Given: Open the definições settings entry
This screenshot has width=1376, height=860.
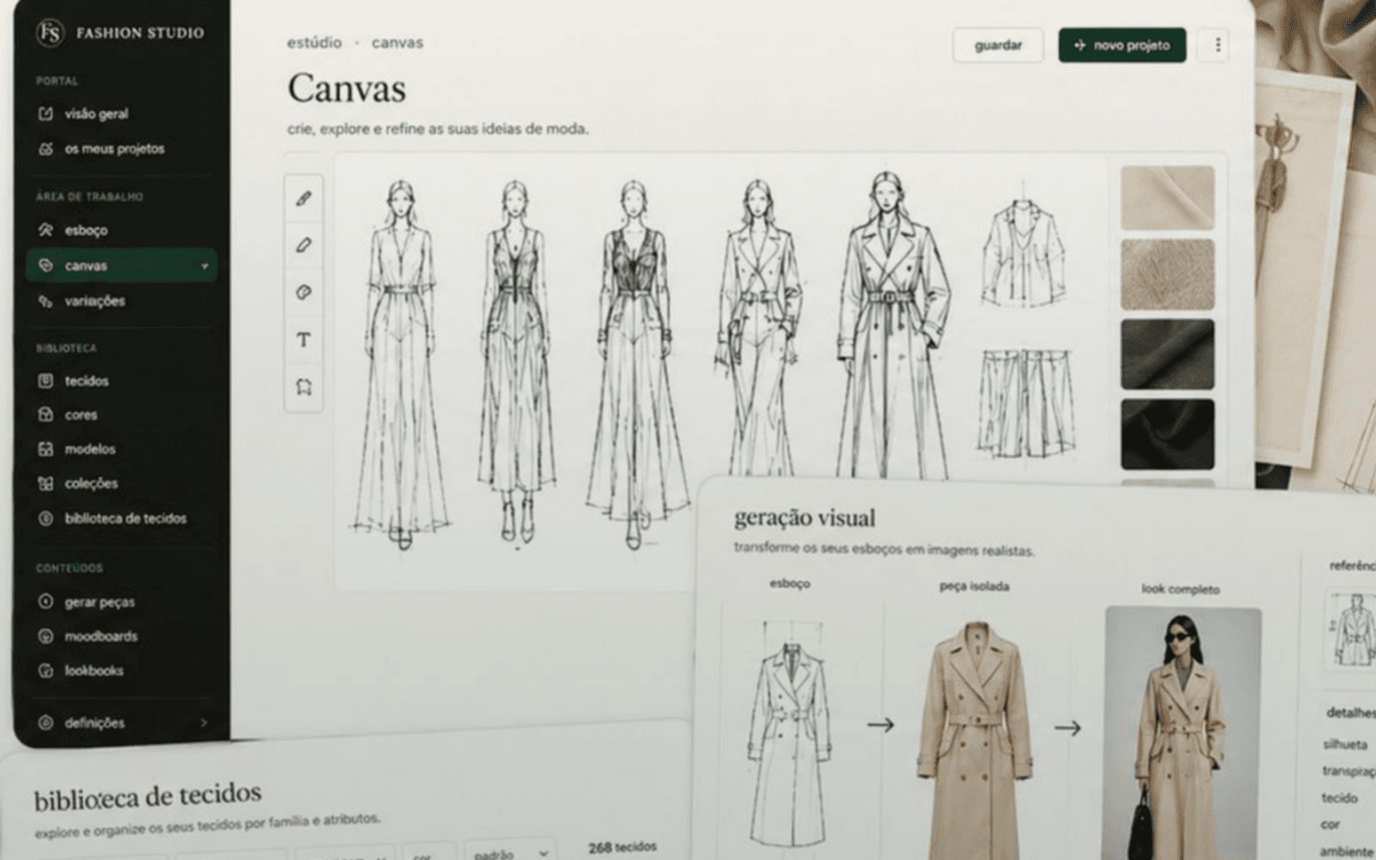Looking at the screenshot, I should [95, 723].
